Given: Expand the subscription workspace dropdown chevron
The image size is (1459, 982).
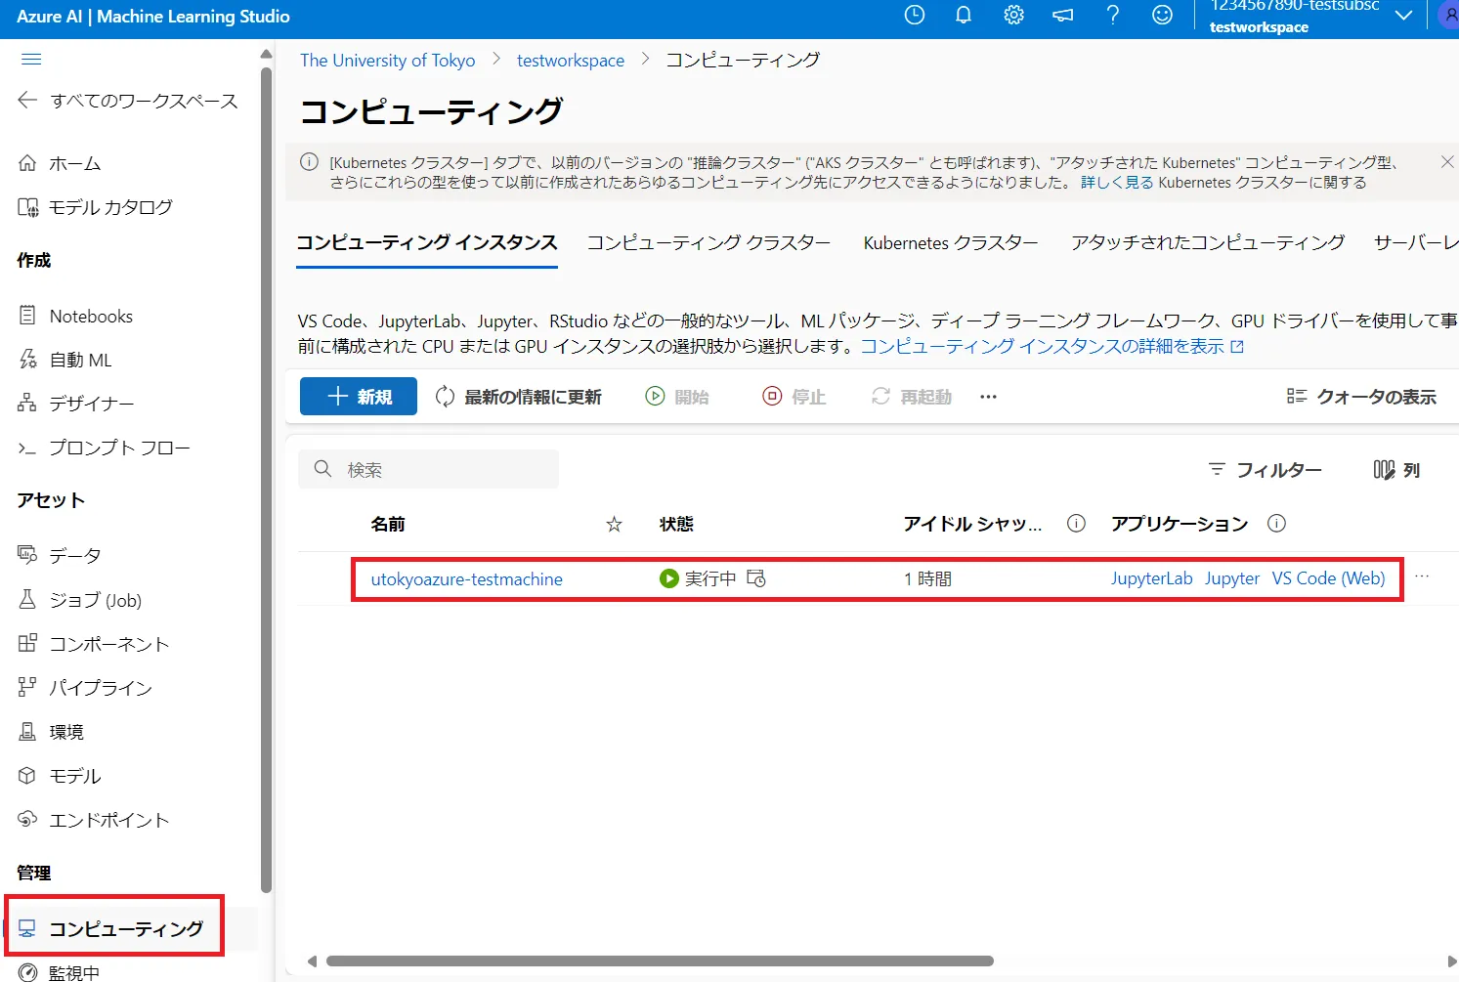Looking at the screenshot, I should [1403, 16].
